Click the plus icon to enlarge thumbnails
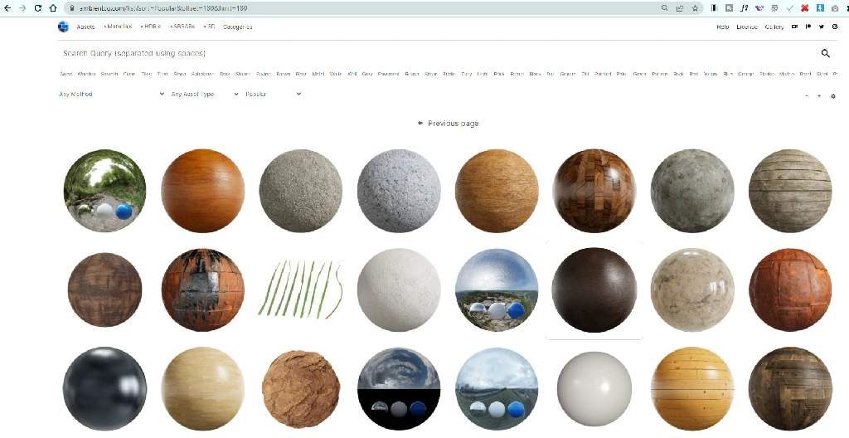This screenshot has height=438, width=849. coord(819,96)
